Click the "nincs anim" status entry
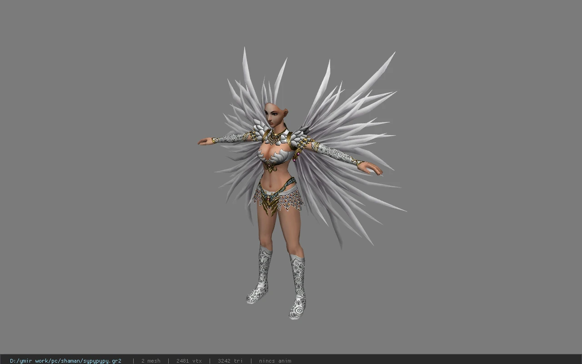This screenshot has width=582, height=364. [x=275, y=361]
